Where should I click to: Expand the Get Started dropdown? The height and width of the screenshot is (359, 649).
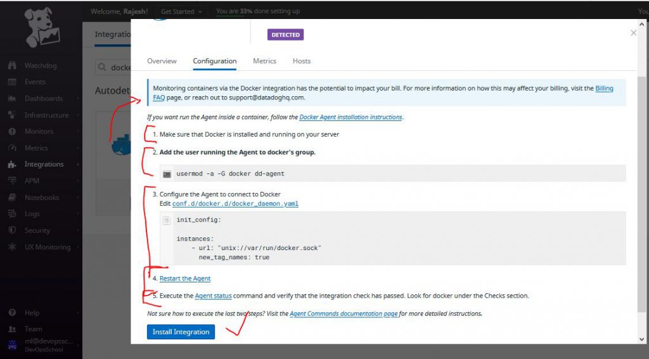[182, 11]
